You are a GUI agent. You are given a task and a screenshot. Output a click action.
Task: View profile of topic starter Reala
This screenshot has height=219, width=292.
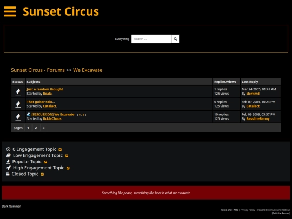coord(48,94)
